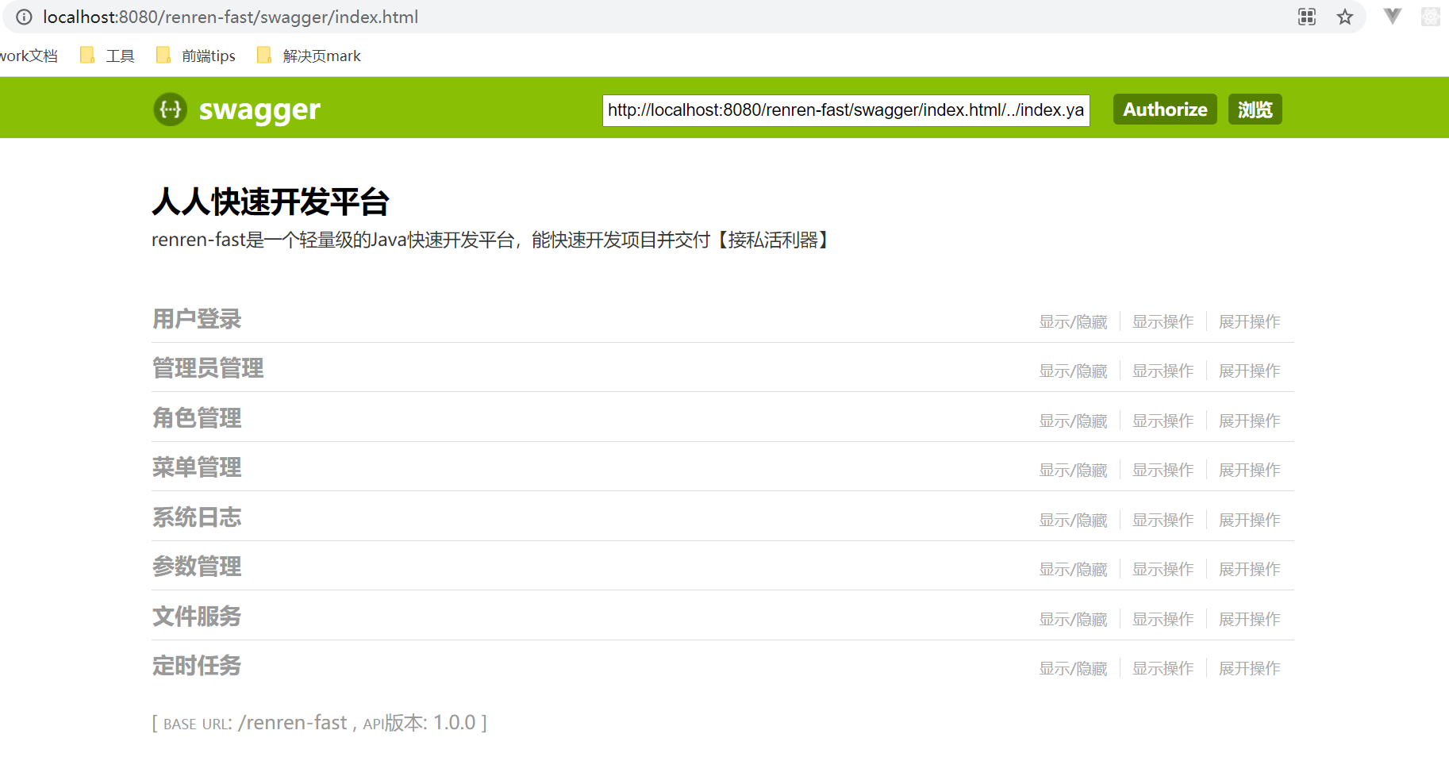Open the 前端tips bookmark folder

[x=196, y=56]
